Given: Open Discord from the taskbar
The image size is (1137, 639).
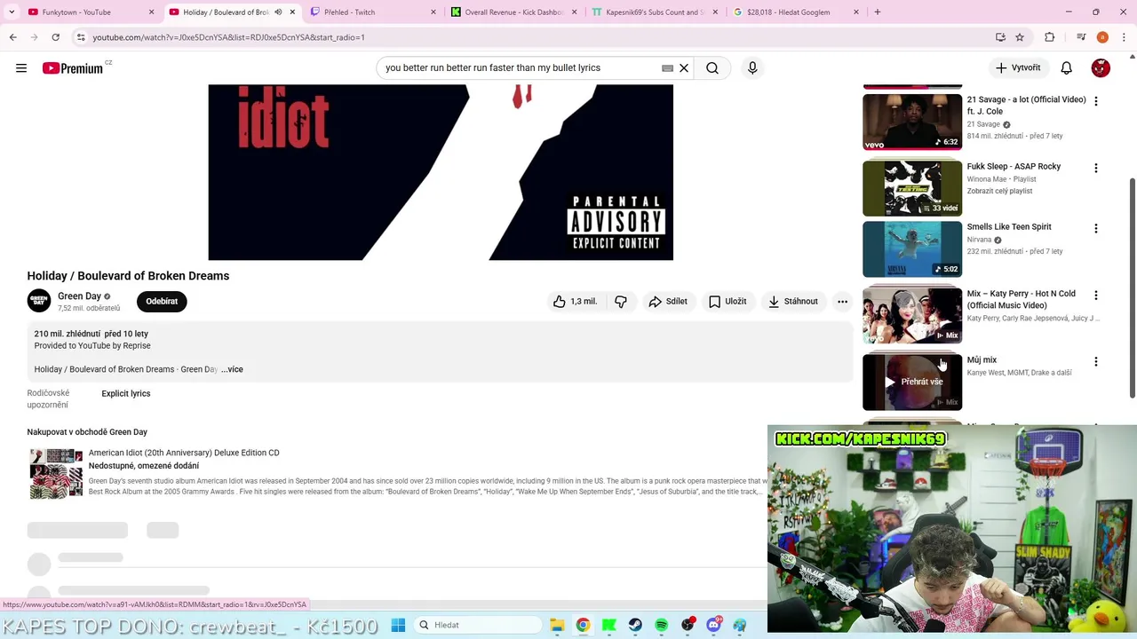Looking at the screenshot, I should click(713, 625).
